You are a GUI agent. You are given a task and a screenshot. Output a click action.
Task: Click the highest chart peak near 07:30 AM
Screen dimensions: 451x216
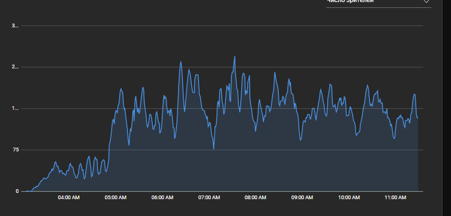click(x=234, y=56)
